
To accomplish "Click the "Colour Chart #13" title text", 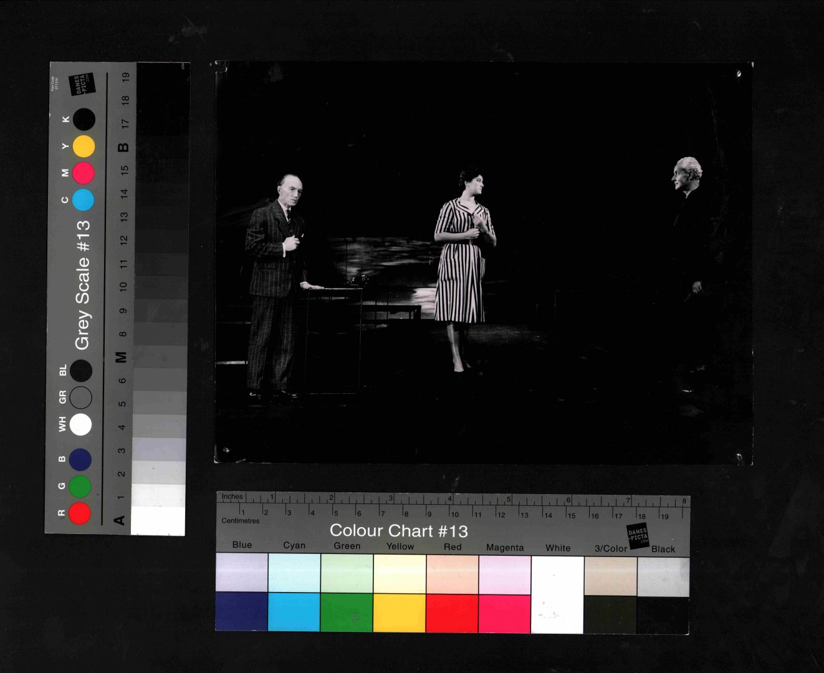I will [398, 531].
